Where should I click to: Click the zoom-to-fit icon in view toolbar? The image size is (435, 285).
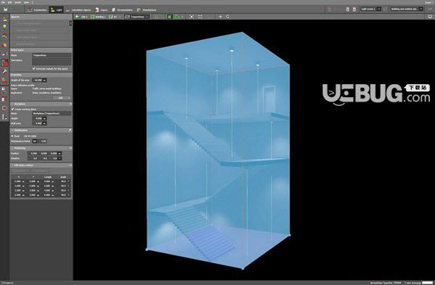click(x=191, y=17)
